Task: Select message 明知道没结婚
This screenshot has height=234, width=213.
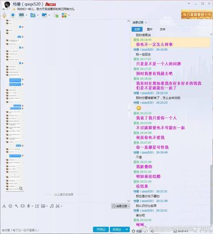Action: 148,177
